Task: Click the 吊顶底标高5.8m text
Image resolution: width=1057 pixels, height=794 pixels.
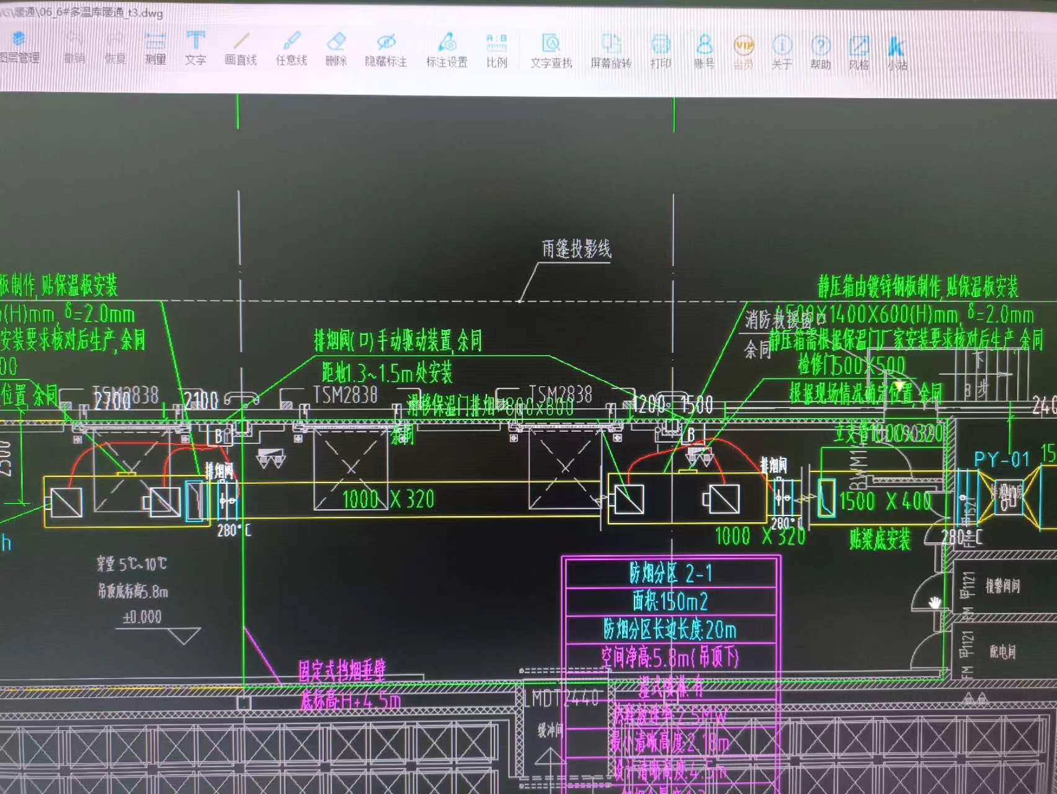Action: [x=132, y=591]
